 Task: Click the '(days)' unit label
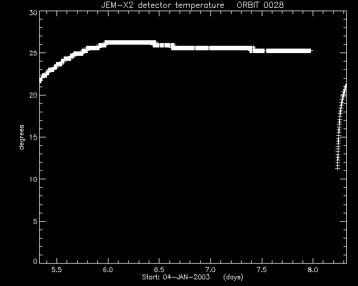click(x=233, y=277)
